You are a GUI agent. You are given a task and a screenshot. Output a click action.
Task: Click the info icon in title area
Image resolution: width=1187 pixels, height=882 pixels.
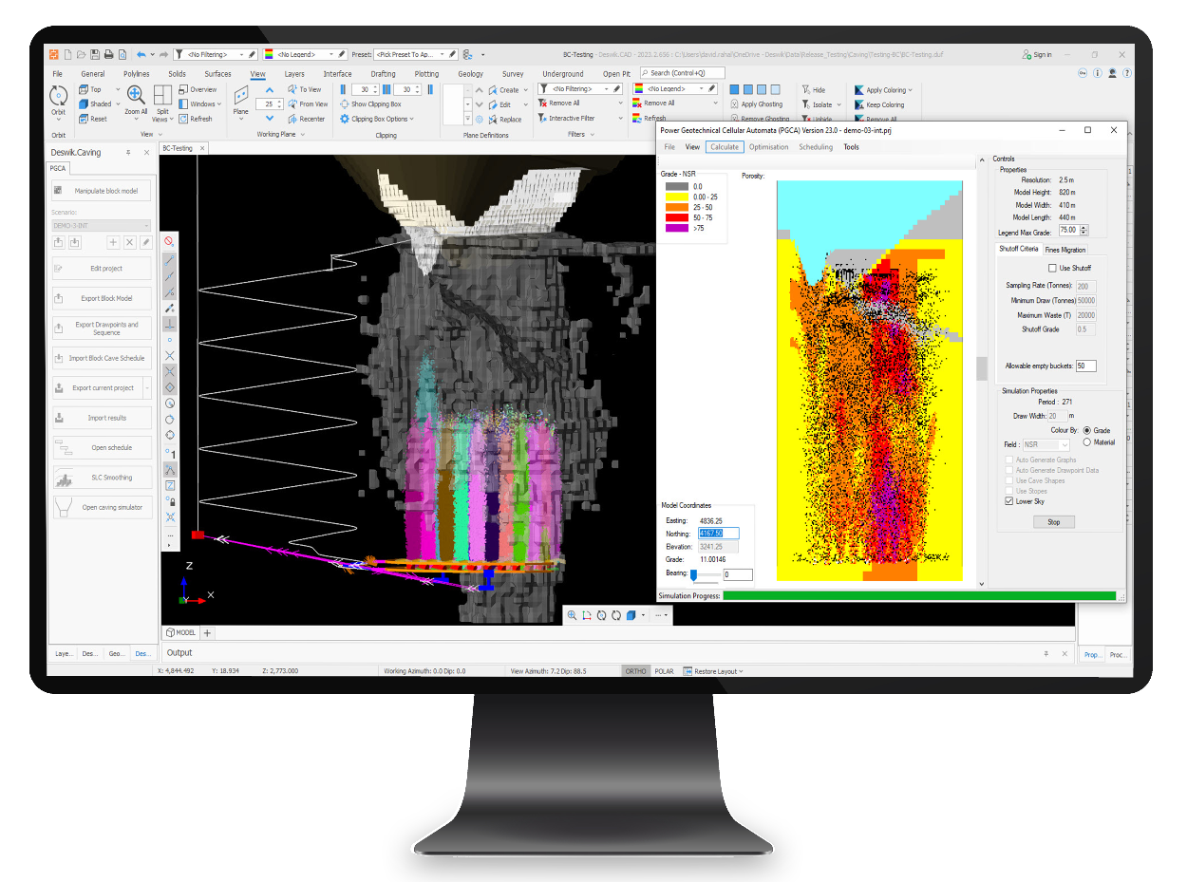pyautogui.click(x=1098, y=72)
